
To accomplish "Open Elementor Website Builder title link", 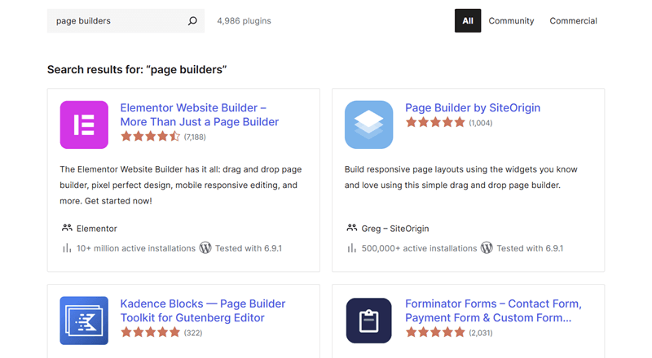I will point(200,115).
